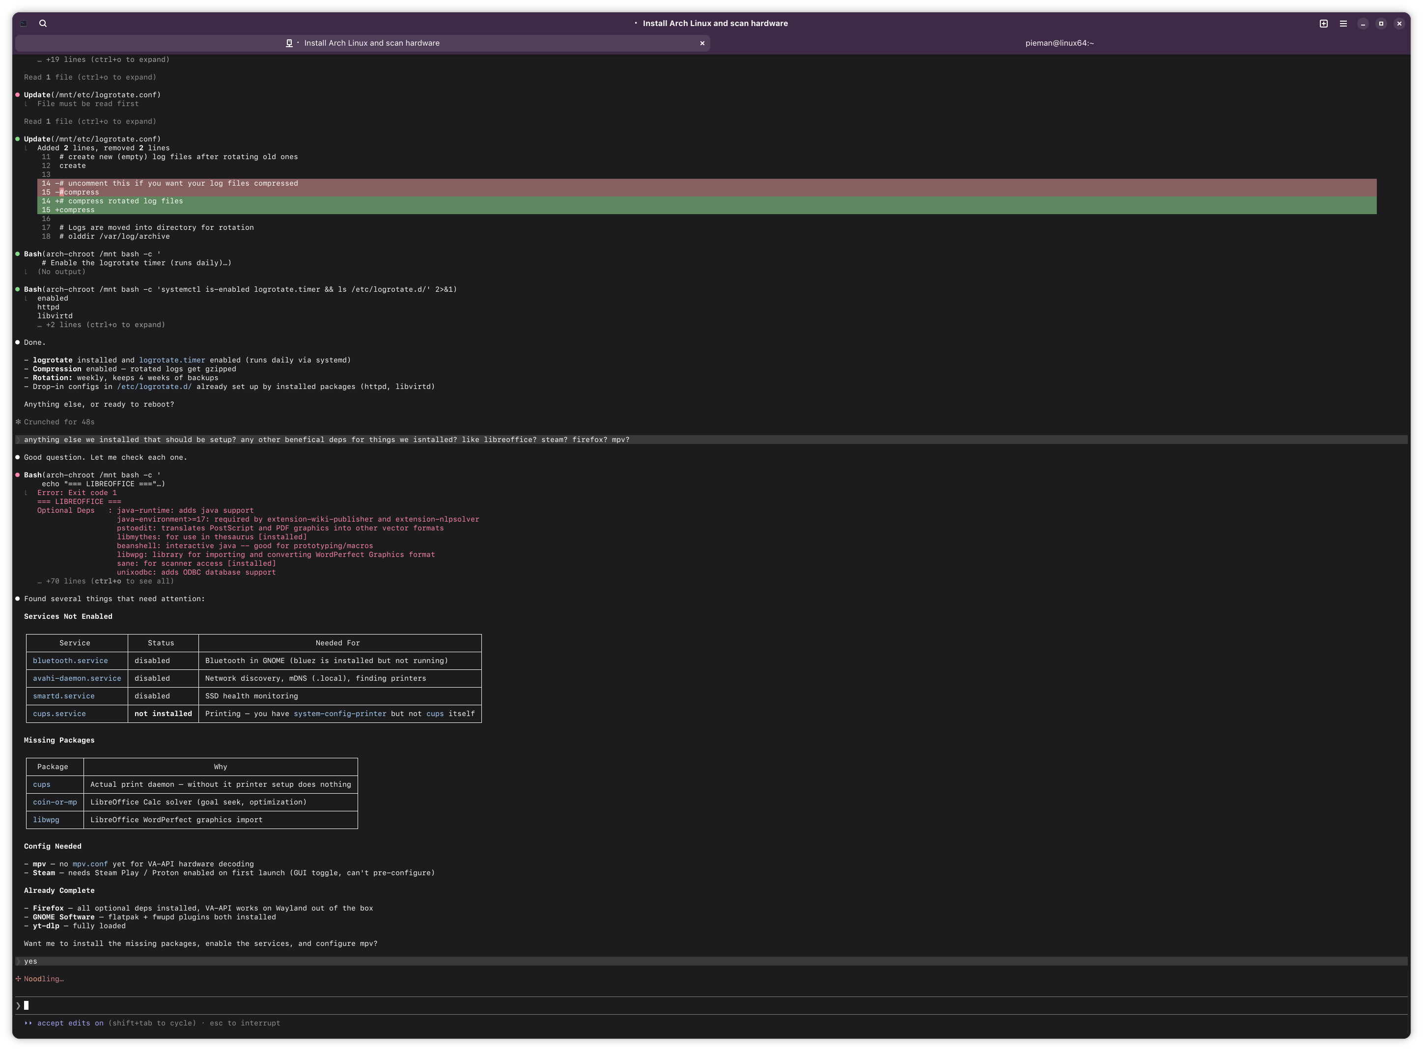Select the Install Arch Linux and scan hardware tab
The width and height of the screenshot is (1423, 1051).
371,43
